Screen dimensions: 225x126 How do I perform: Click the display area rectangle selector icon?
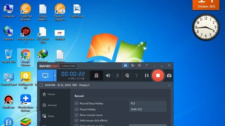(41, 85)
